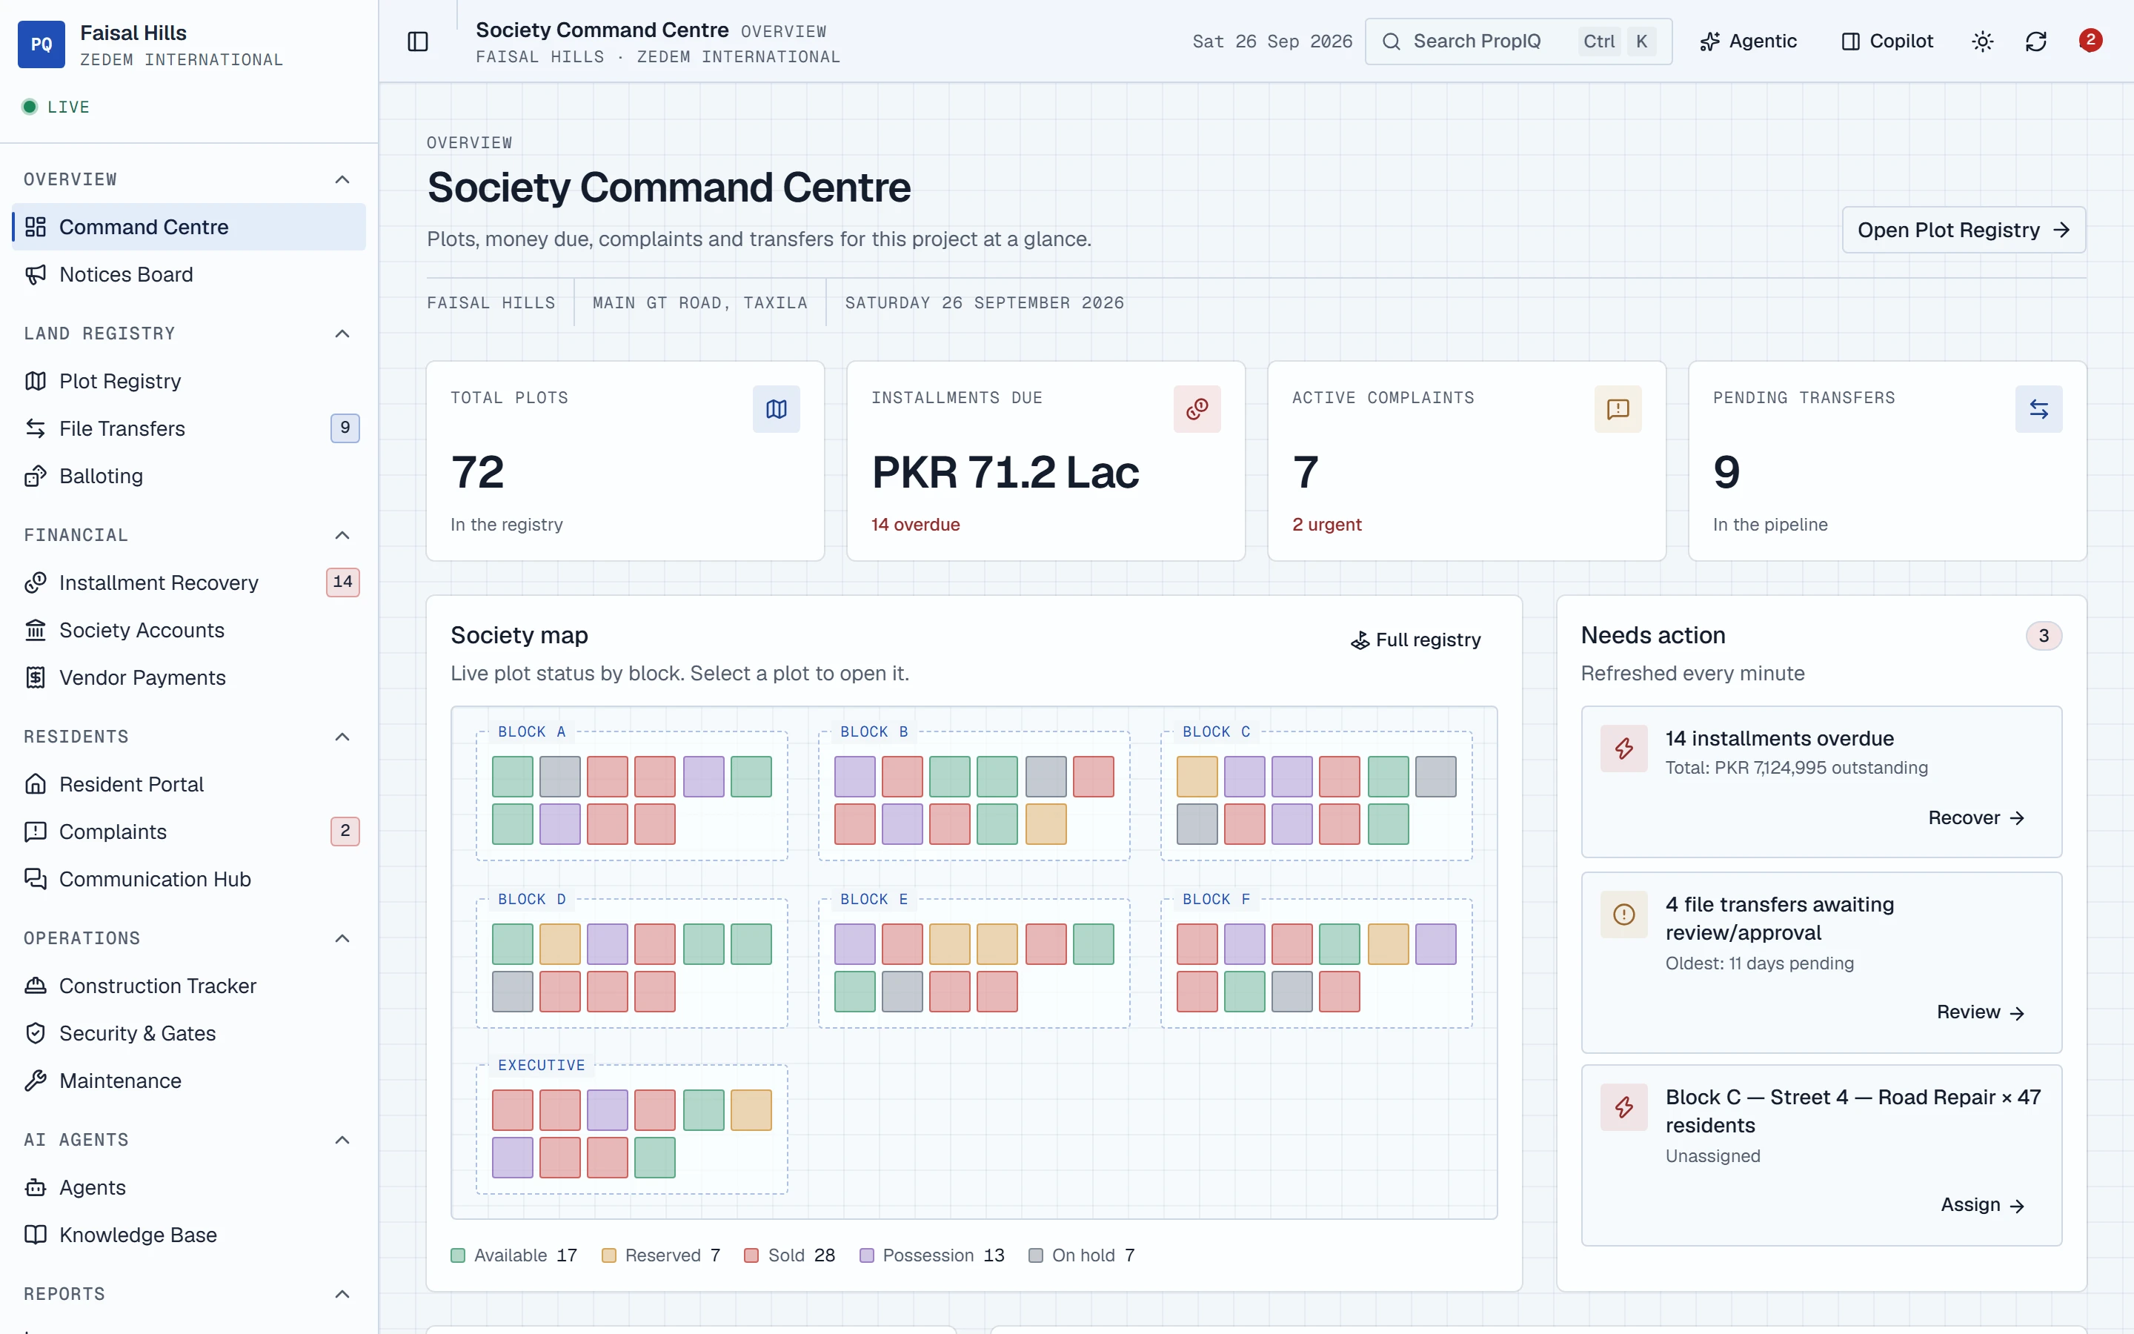This screenshot has width=2134, height=1334.
Task: Click Open Plot Registry button
Action: [x=1963, y=230]
